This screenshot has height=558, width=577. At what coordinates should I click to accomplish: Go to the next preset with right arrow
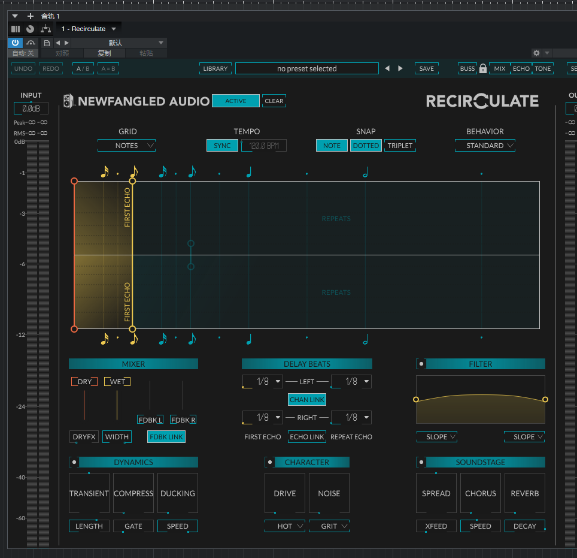400,68
